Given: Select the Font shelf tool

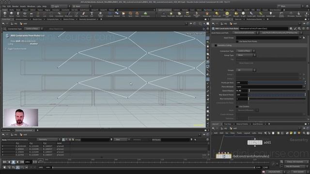Looking at the screenshot, I should pos(92,14).
